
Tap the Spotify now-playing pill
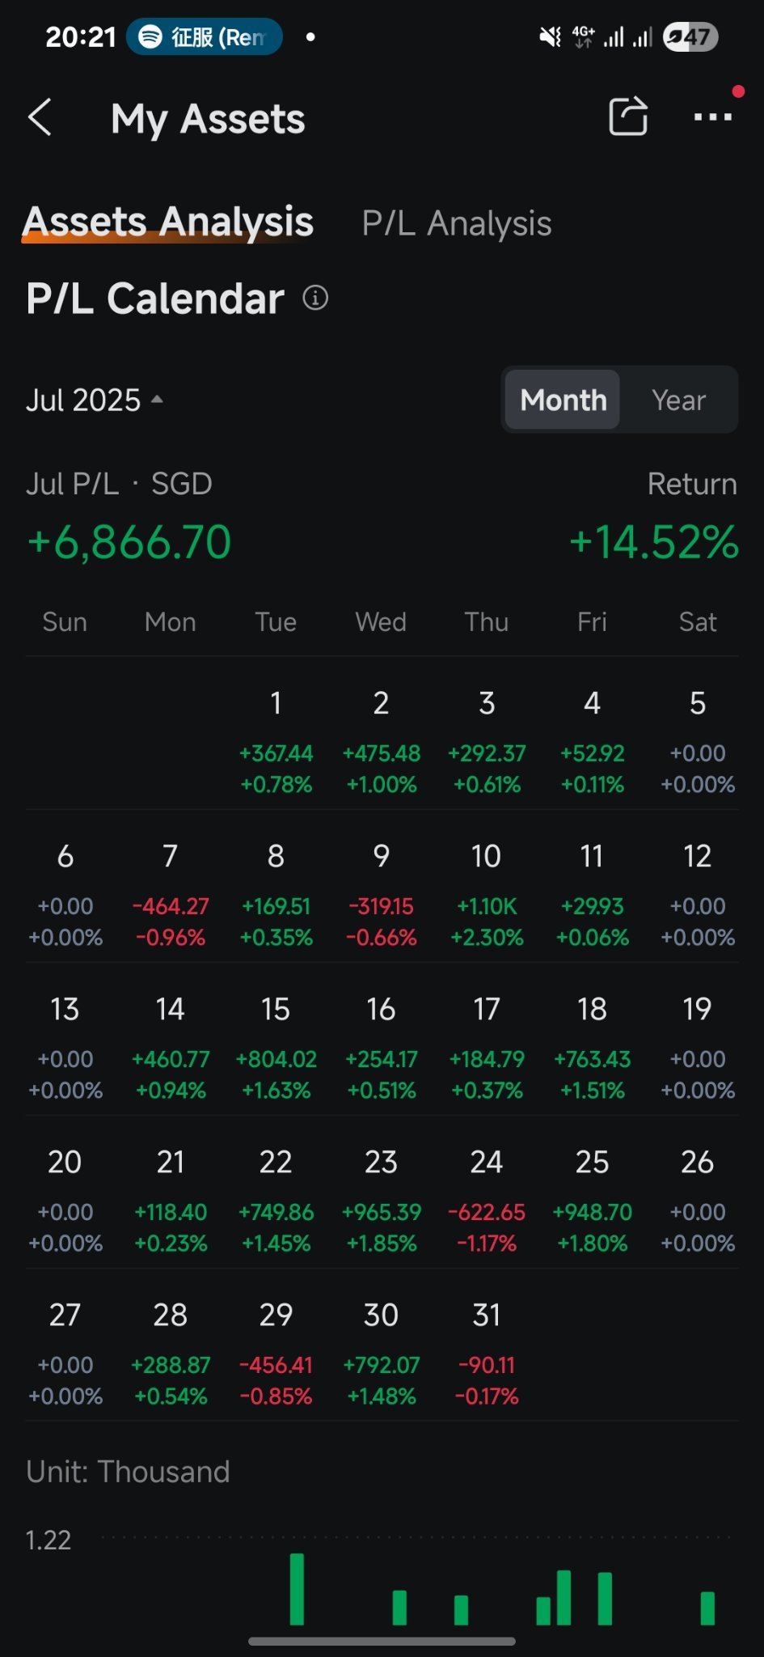tap(205, 37)
